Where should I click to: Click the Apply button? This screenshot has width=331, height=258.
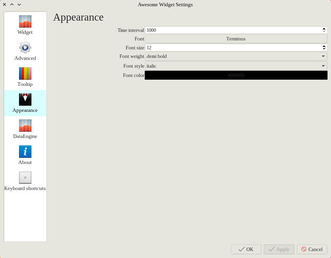[x=279, y=249]
